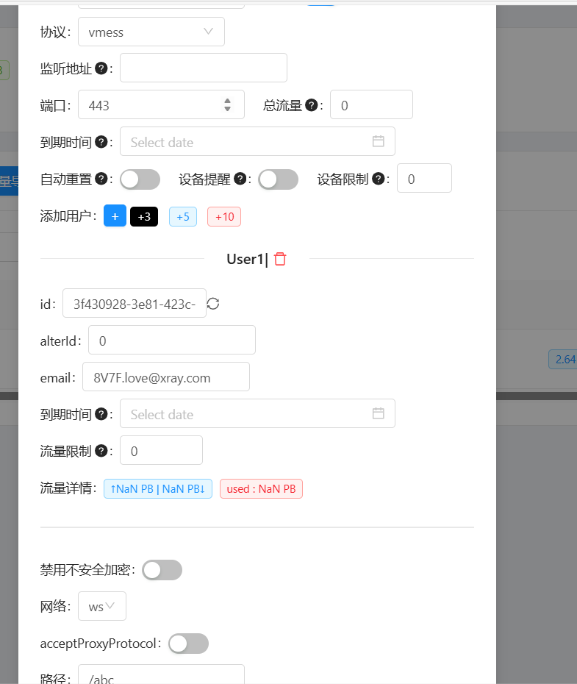Toggle the 自动重置 switch
Image resolution: width=577 pixels, height=684 pixels.
point(140,179)
